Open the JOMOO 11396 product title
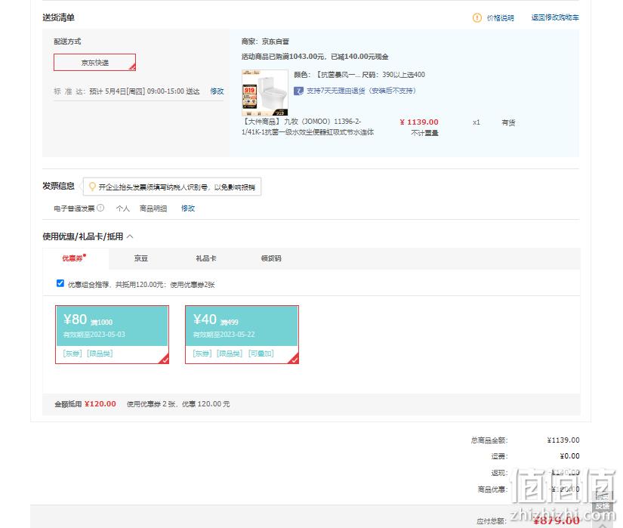623x528 pixels. coord(307,127)
